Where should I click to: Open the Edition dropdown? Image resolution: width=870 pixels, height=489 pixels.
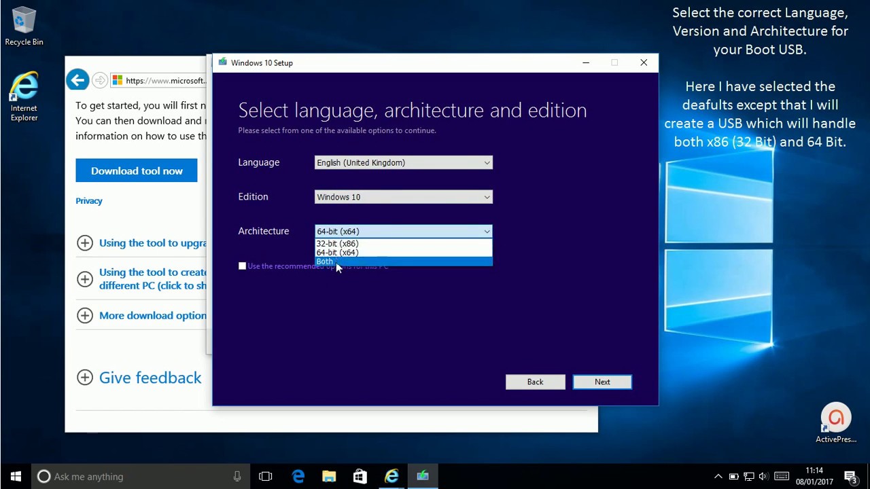click(x=403, y=197)
